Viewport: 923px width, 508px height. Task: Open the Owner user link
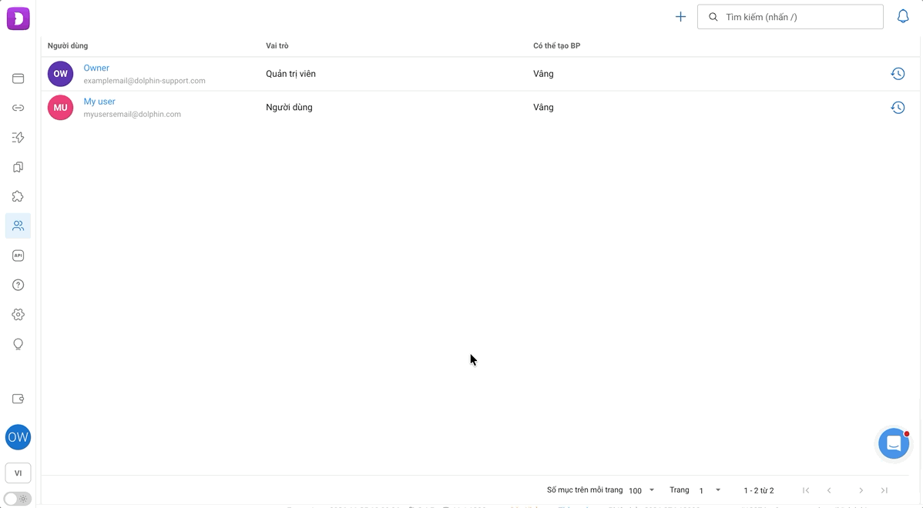pyautogui.click(x=96, y=69)
